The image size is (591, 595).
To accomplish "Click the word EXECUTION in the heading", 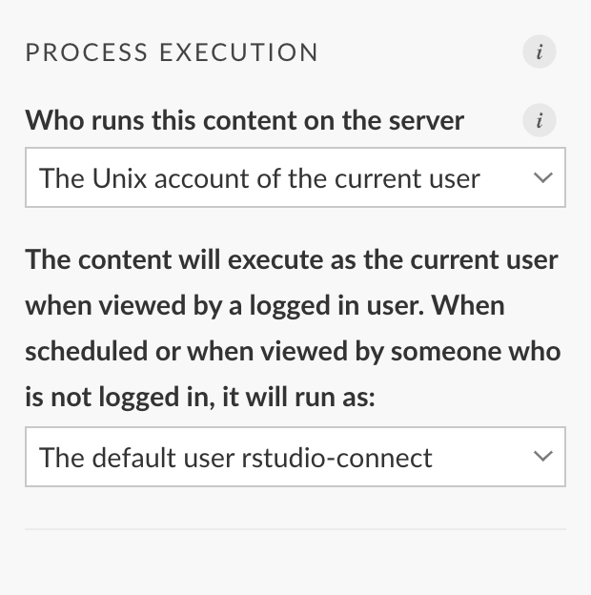I will click(x=238, y=52).
